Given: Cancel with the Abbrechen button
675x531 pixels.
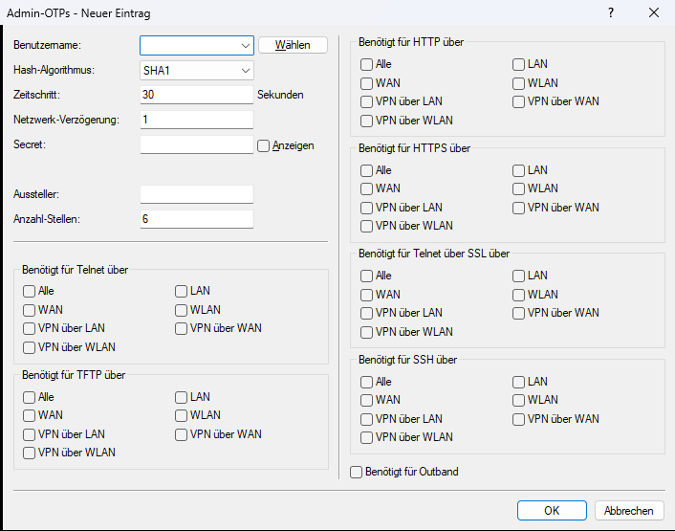Looking at the screenshot, I should 629,511.
